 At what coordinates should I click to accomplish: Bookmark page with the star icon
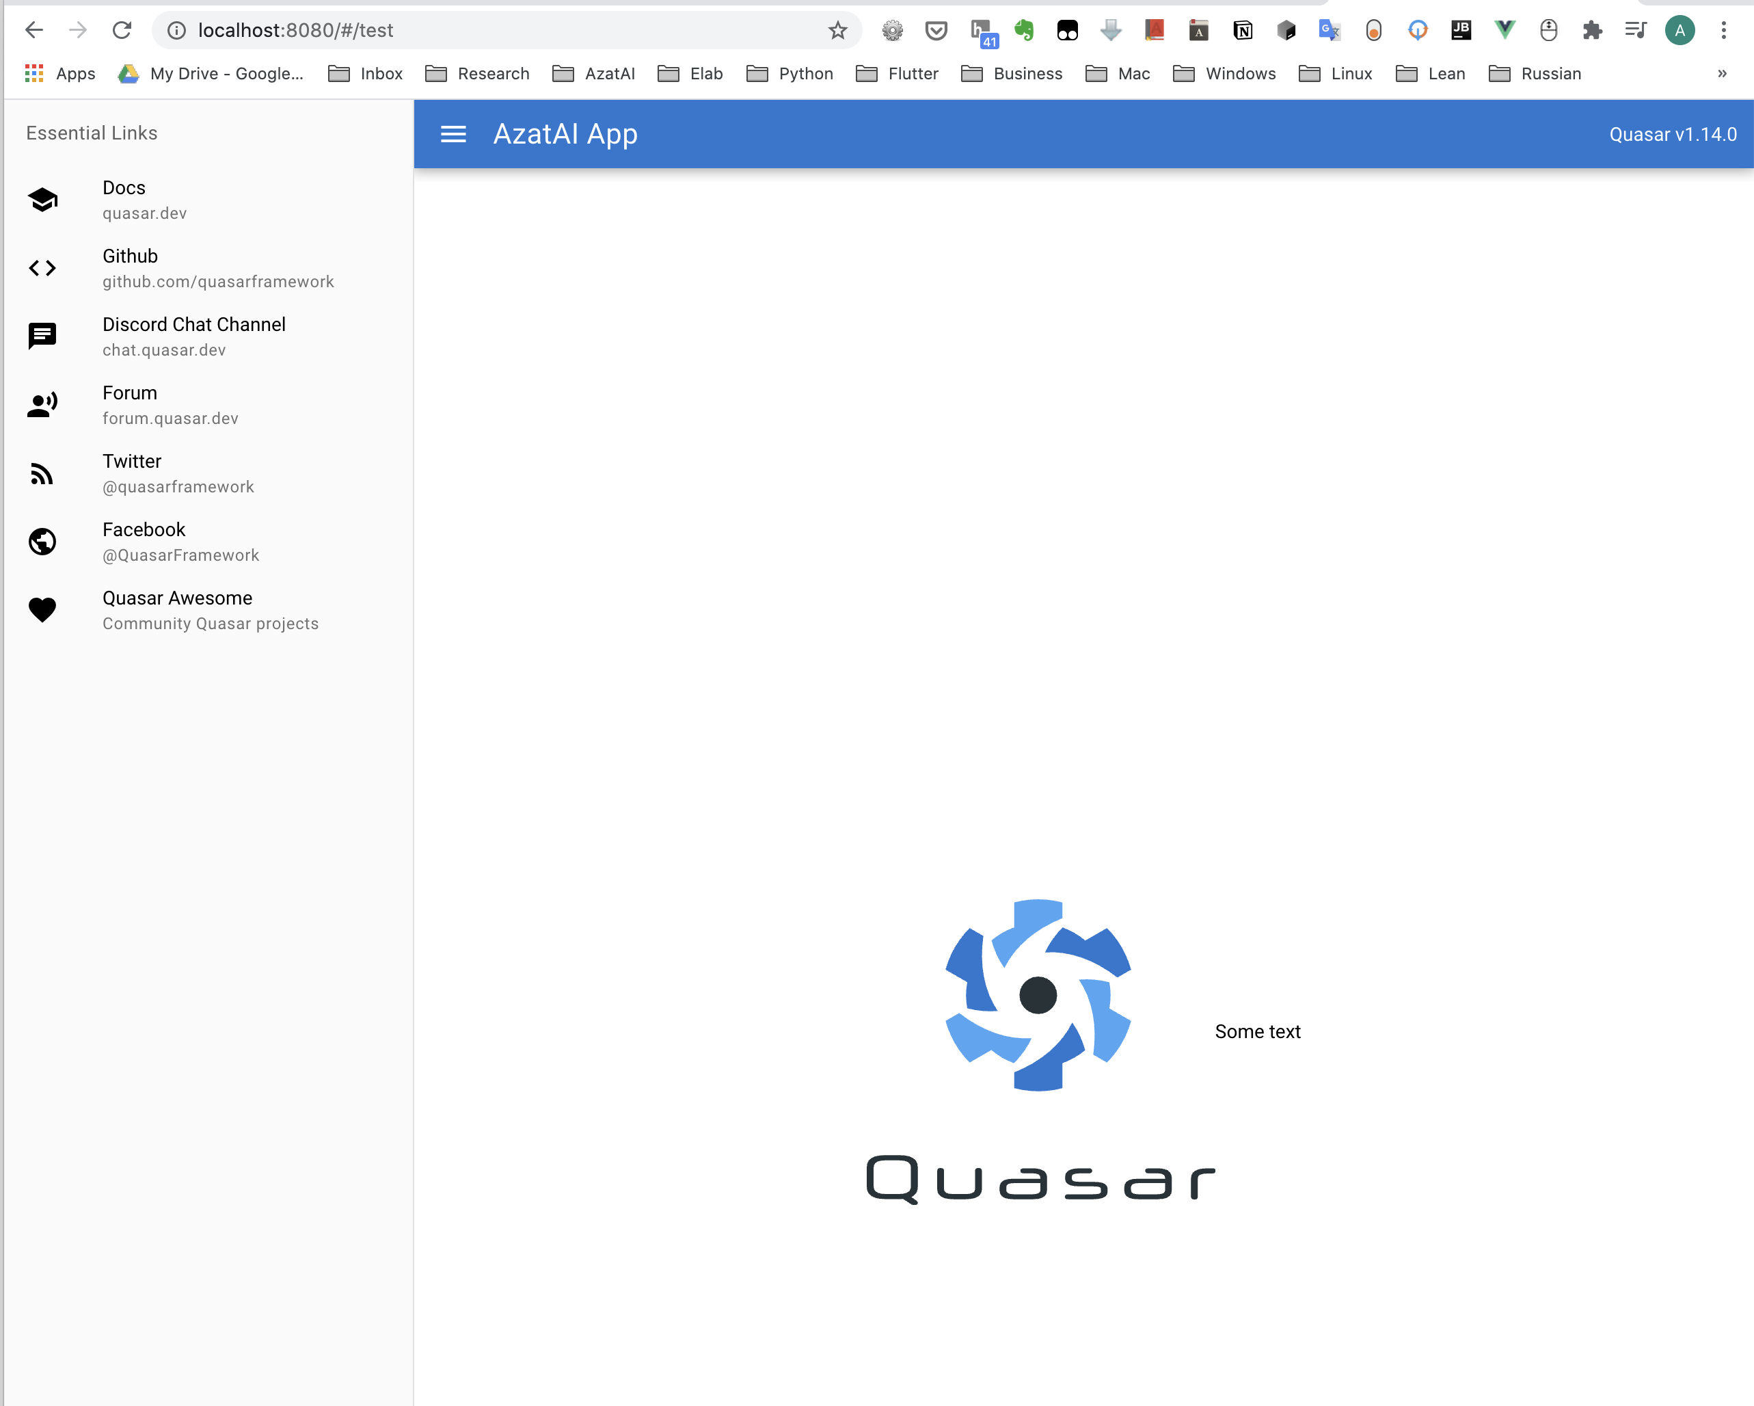pyautogui.click(x=837, y=31)
